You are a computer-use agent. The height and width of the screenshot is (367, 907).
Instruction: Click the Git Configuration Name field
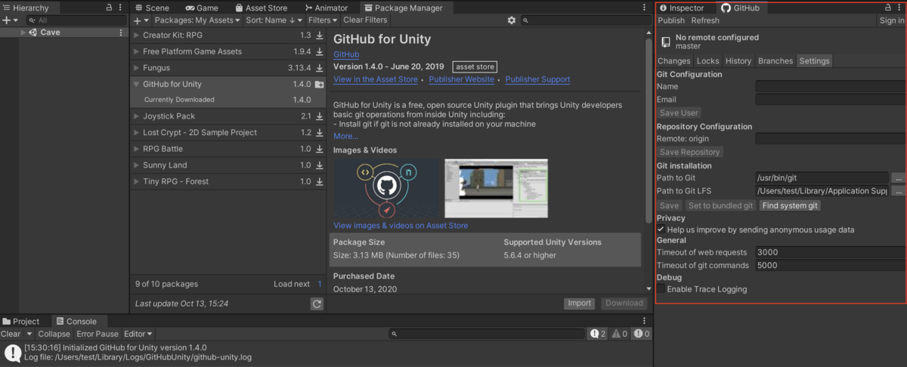click(831, 87)
